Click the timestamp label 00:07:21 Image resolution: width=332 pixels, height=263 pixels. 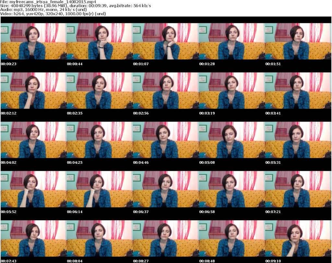(x=273, y=212)
